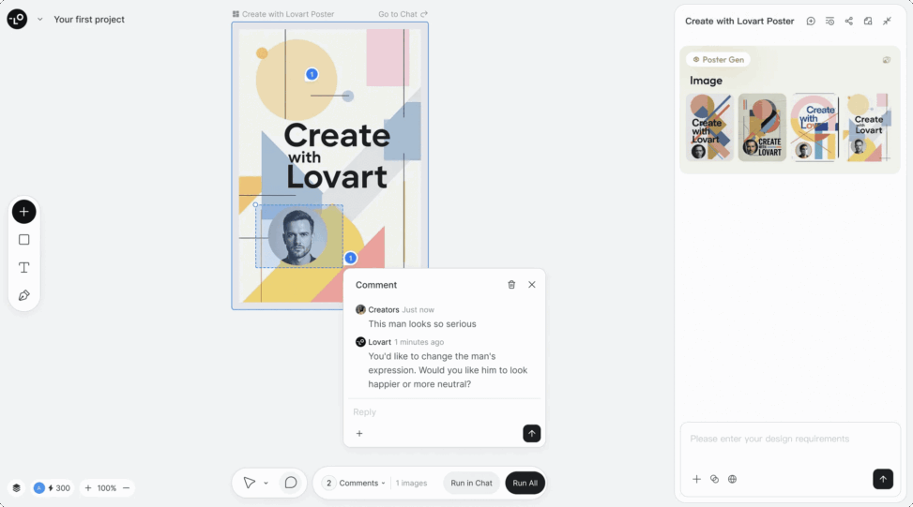
Task: Click the Run All button
Action: [525, 483]
